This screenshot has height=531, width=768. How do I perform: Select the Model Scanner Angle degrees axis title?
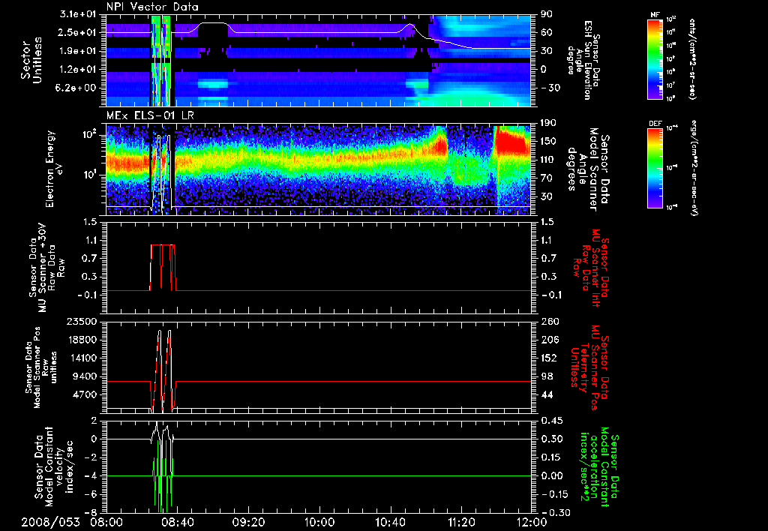tap(587, 169)
